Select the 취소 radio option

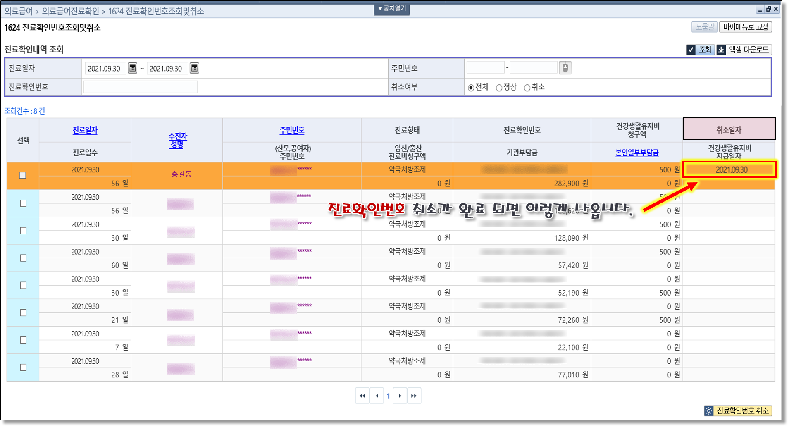click(x=527, y=88)
